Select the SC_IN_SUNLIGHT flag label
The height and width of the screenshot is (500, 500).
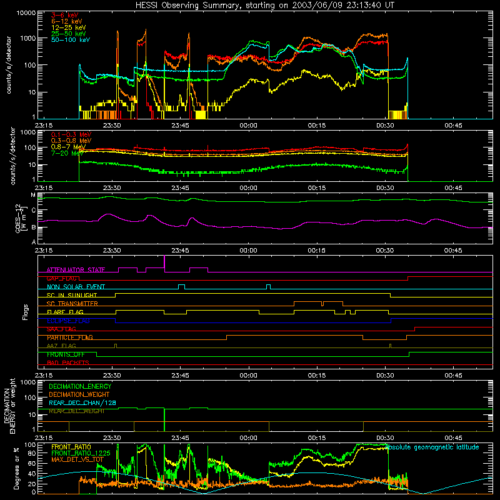(72, 295)
